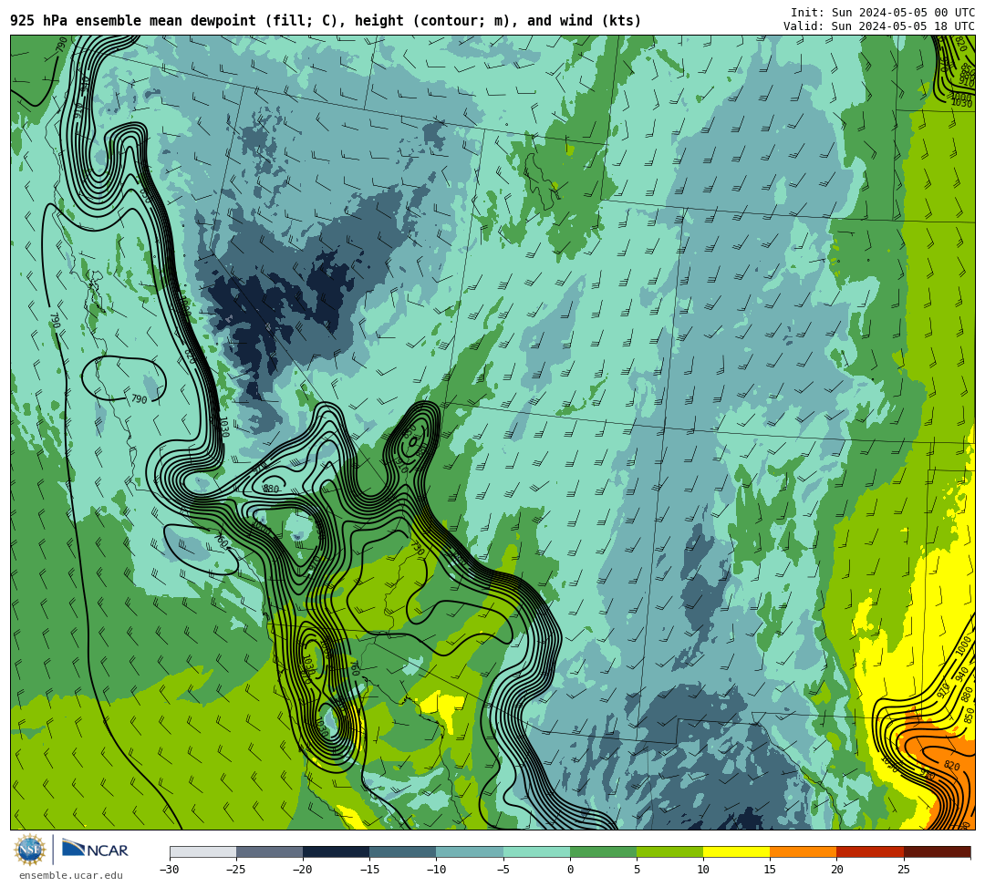Screen dimensions: 985x887
Task: Click the 'Init: Sun 2024-05-05 00 UTC' text
Action: click(883, 13)
